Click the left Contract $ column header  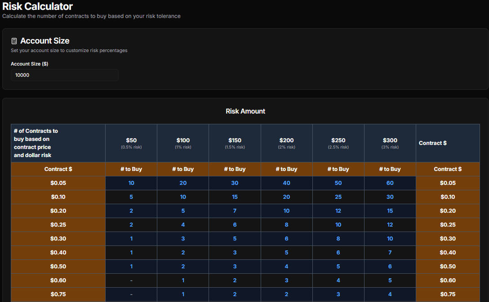pyautogui.click(x=58, y=169)
